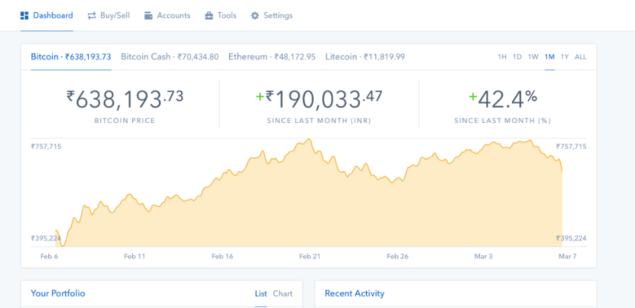Go to the Accounts page
Image resolution: width=635 pixels, height=308 pixels.
pos(173,15)
